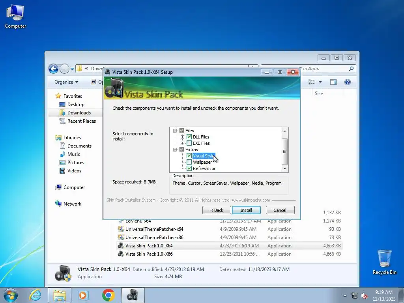Image resolution: width=404 pixels, height=303 pixels.
Task: Open Recent Places in Favorites
Action: (81, 121)
